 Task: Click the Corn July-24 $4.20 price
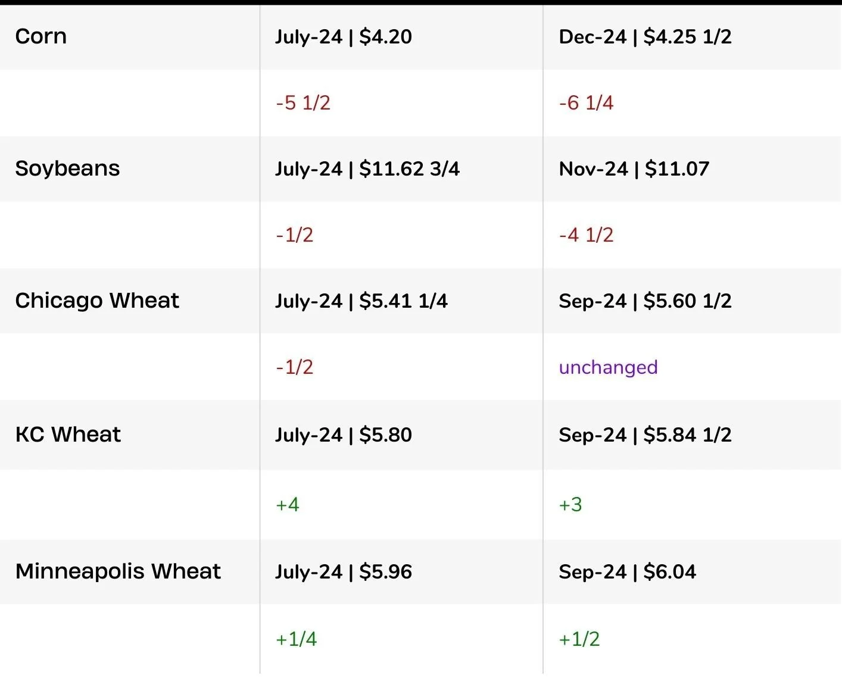pyautogui.click(x=344, y=37)
